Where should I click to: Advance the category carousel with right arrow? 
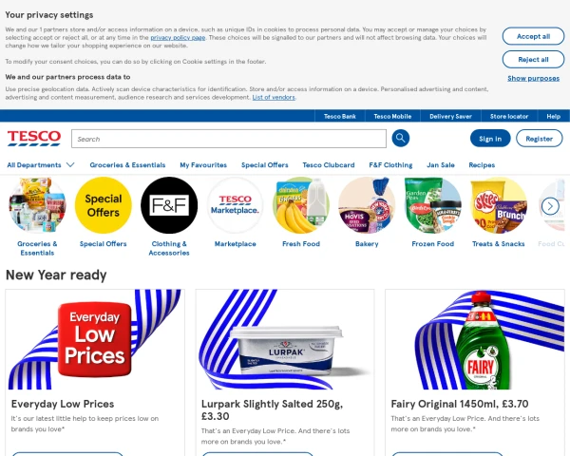(550, 206)
